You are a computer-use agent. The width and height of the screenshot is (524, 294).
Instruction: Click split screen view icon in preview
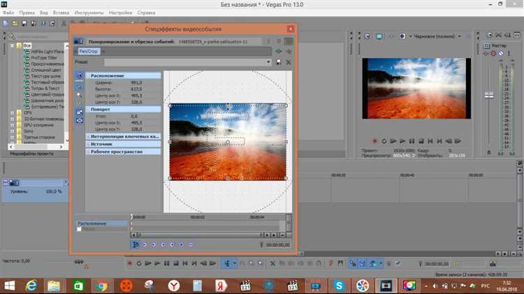pyautogui.click(x=402, y=36)
